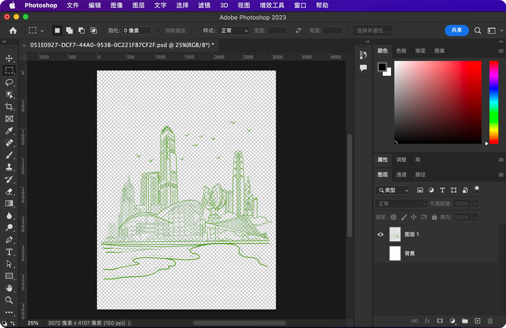Image resolution: width=506 pixels, height=328 pixels.
Task: Select the Brush tool
Action: 9,155
